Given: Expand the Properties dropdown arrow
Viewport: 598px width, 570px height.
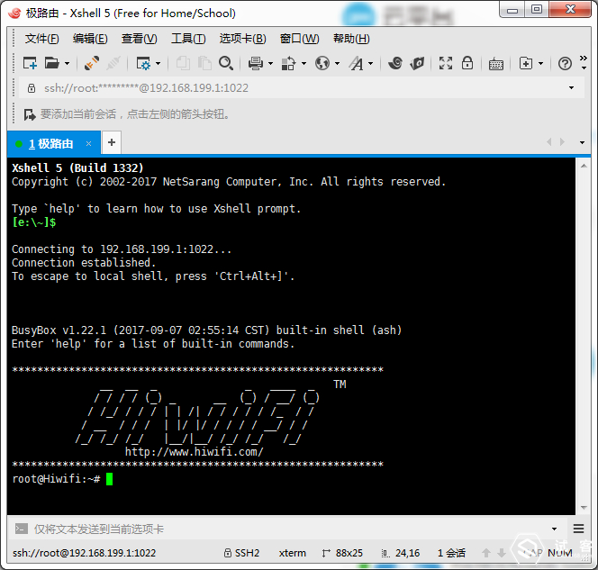Looking at the screenshot, I should [x=159, y=63].
